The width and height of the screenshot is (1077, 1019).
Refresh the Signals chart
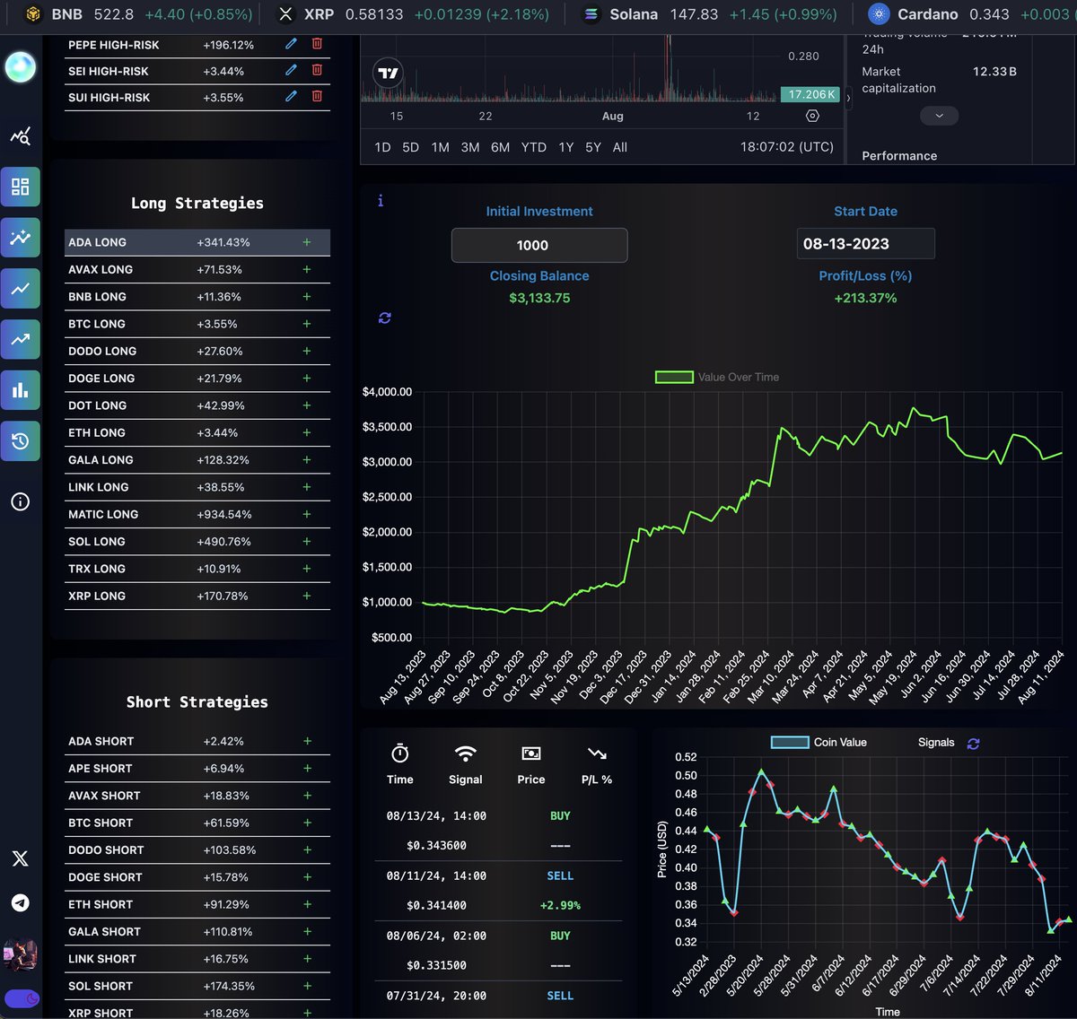(974, 744)
